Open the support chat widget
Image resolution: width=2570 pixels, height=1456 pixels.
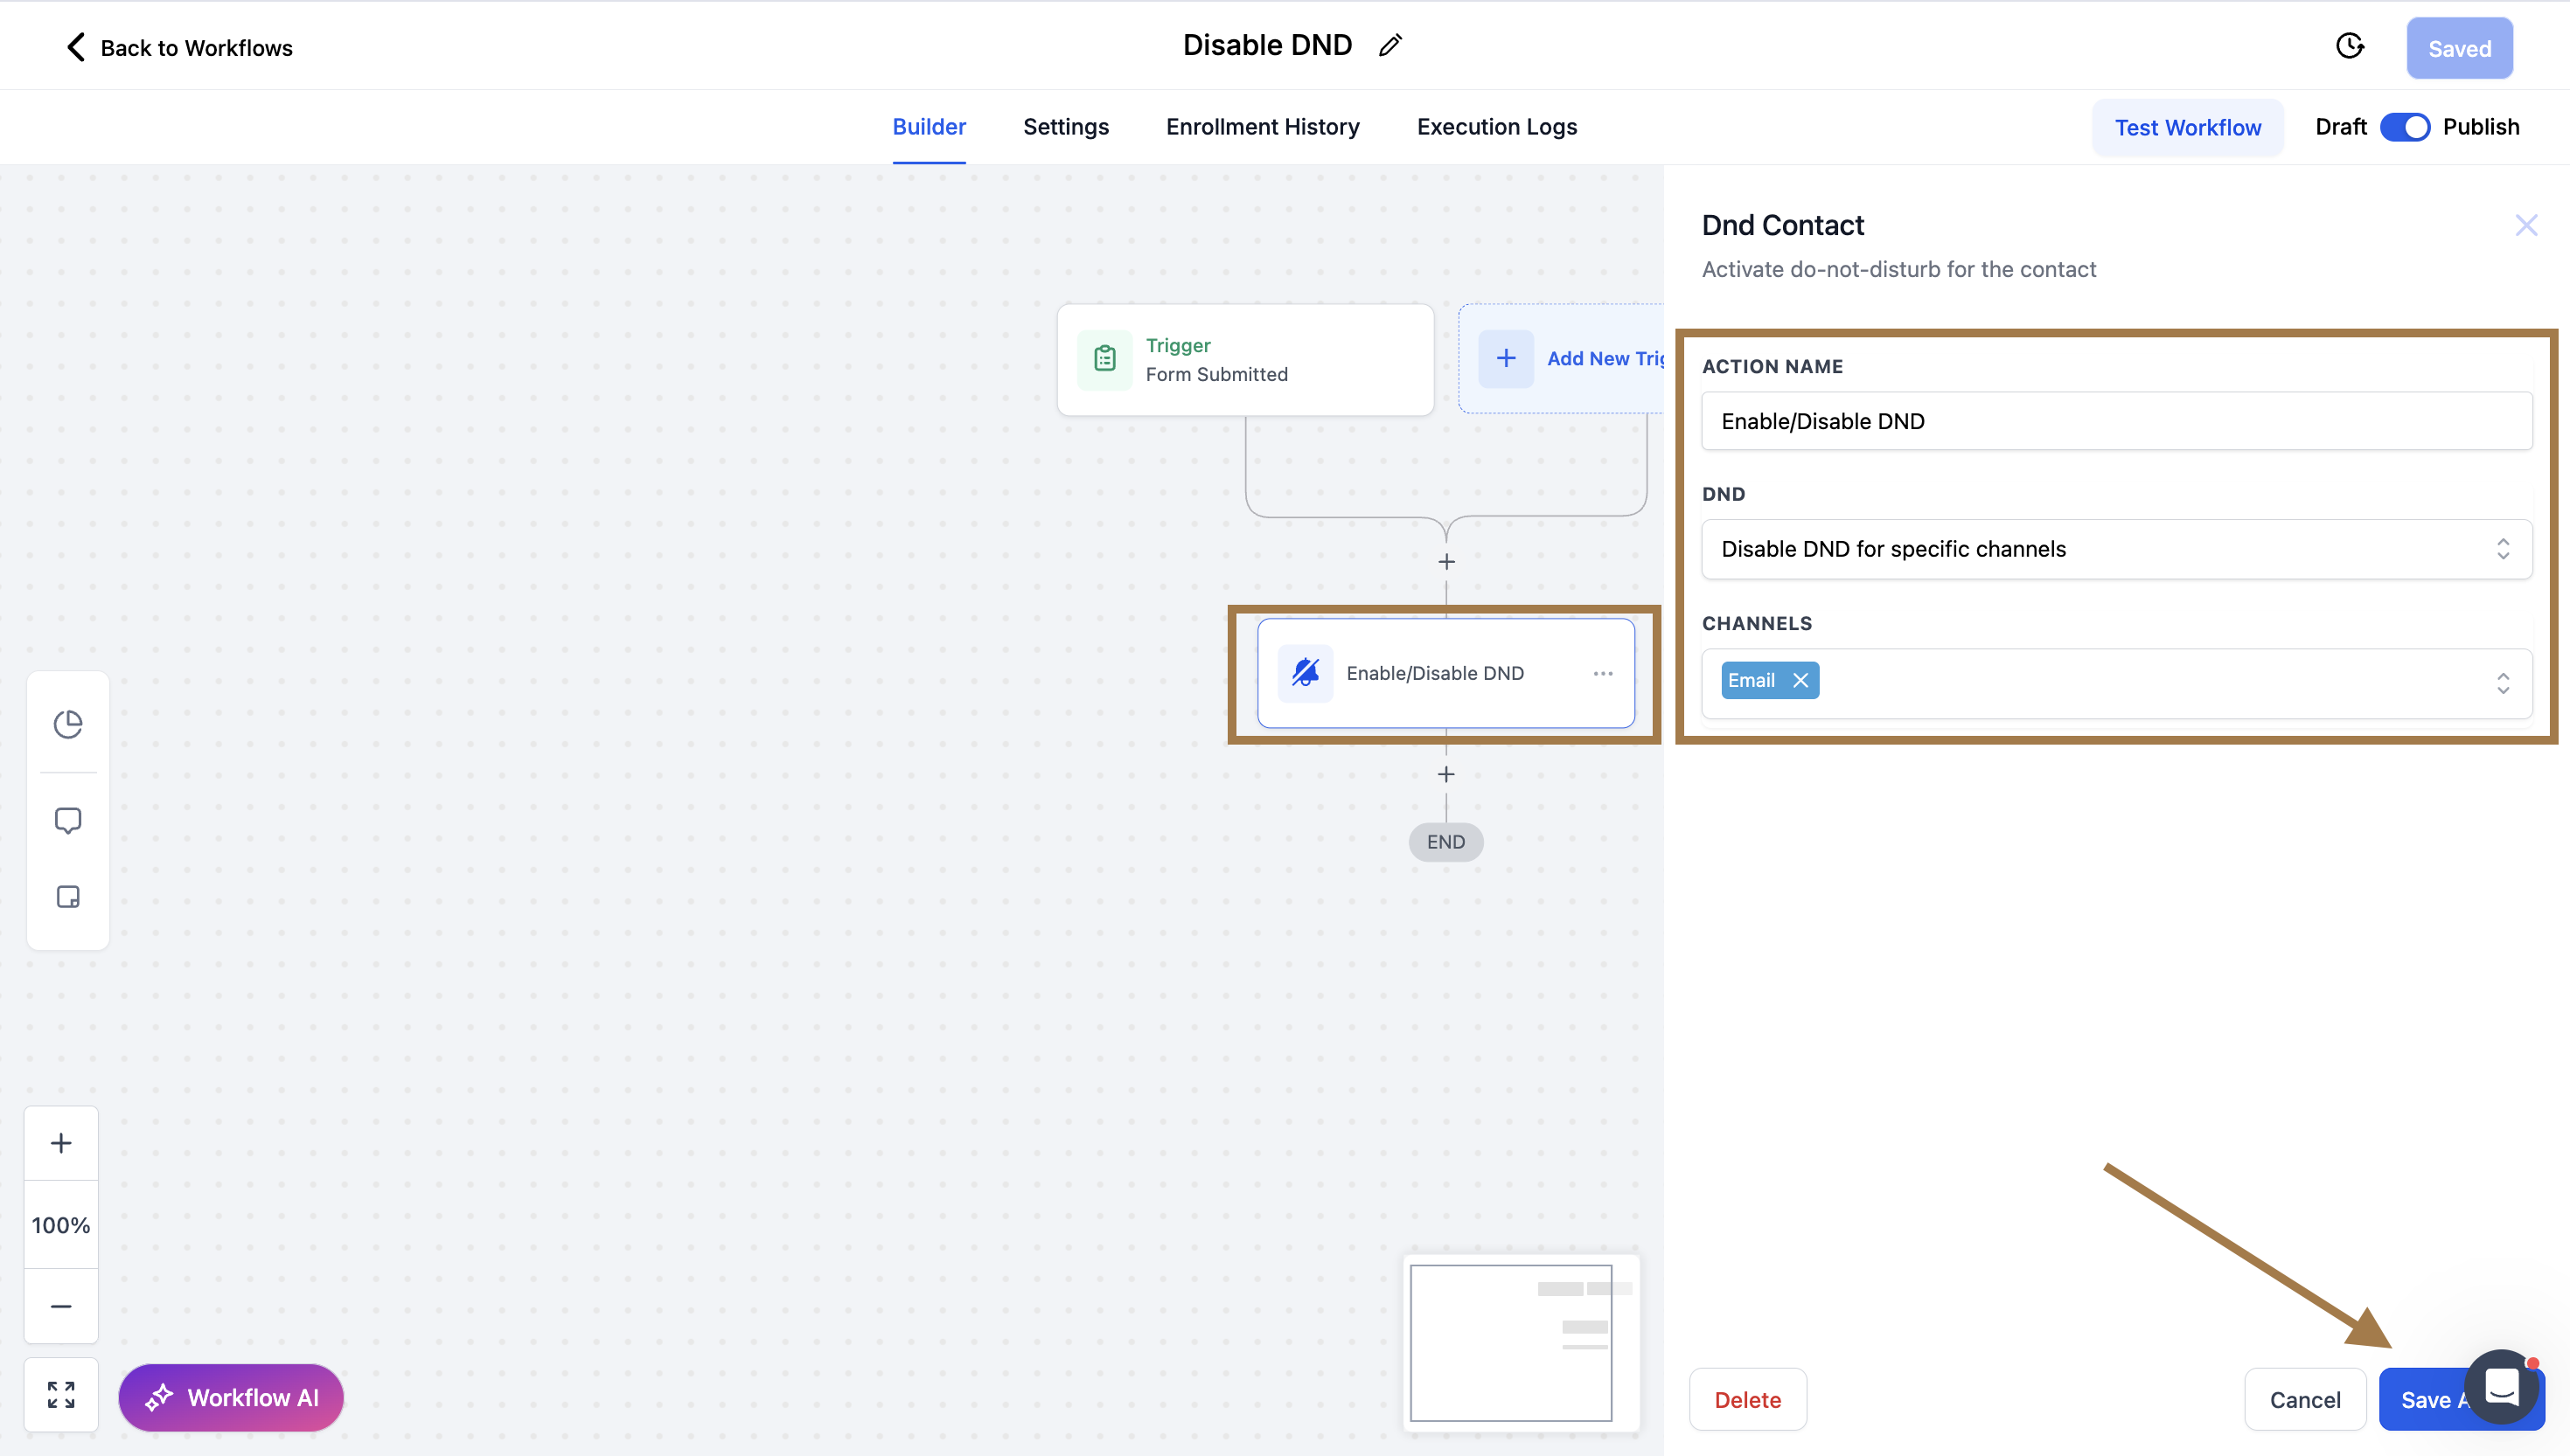[x=2501, y=1387]
